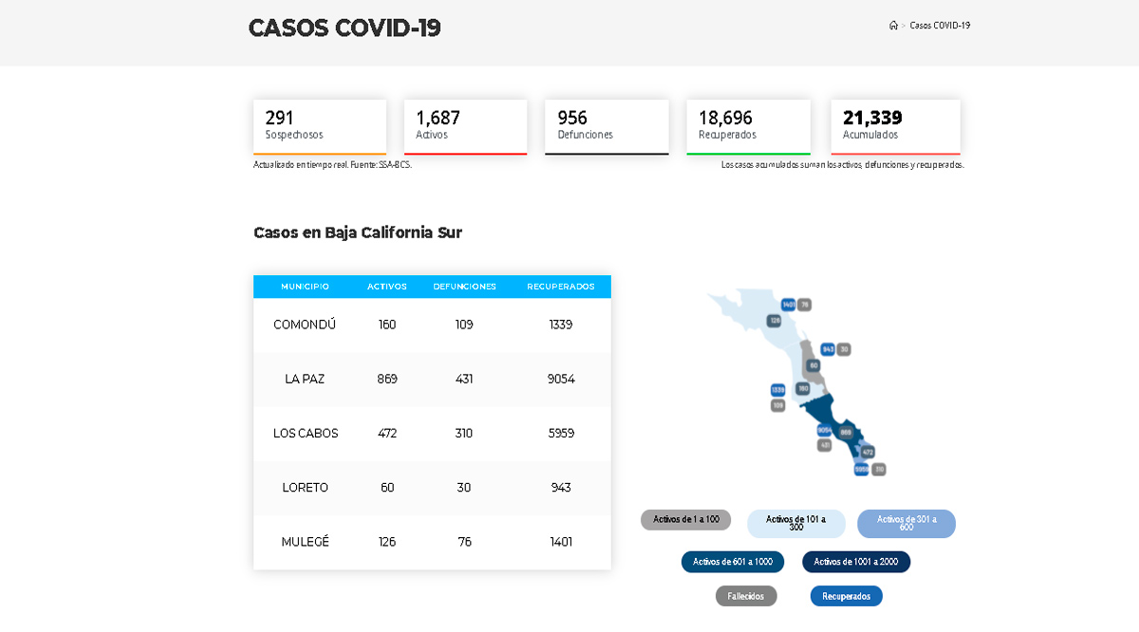
Task: Click the home icon in breadcrumb
Action: tap(893, 26)
